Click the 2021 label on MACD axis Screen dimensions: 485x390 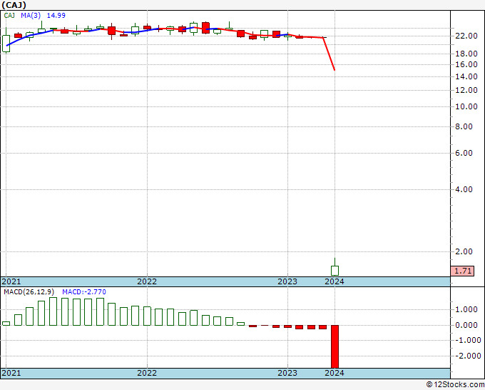click(x=11, y=373)
